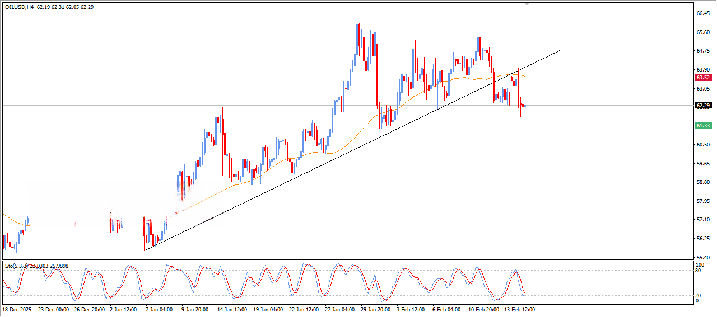
Task: Click the red 63.52 price label
Action: point(702,78)
